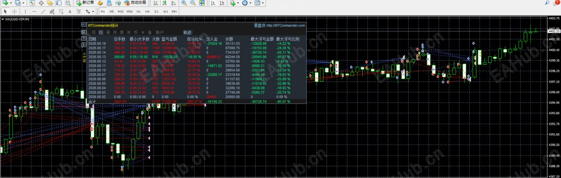This screenshot has height=178, width=561.
Task: Select the D1 timeframe
Action: pos(156,11)
